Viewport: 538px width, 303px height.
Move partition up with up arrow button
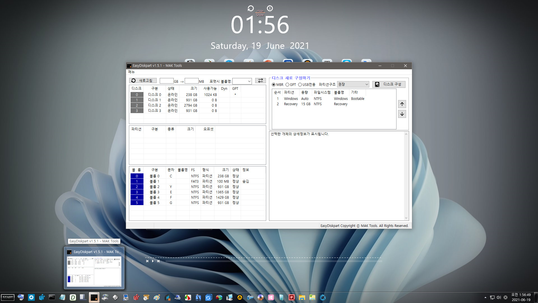tap(402, 104)
